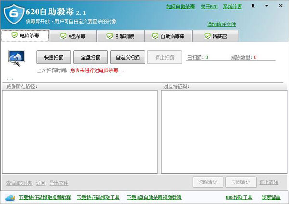Click the computer scan monitor icon
Viewport: 289px width, 204px height.
click(x=16, y=58)
